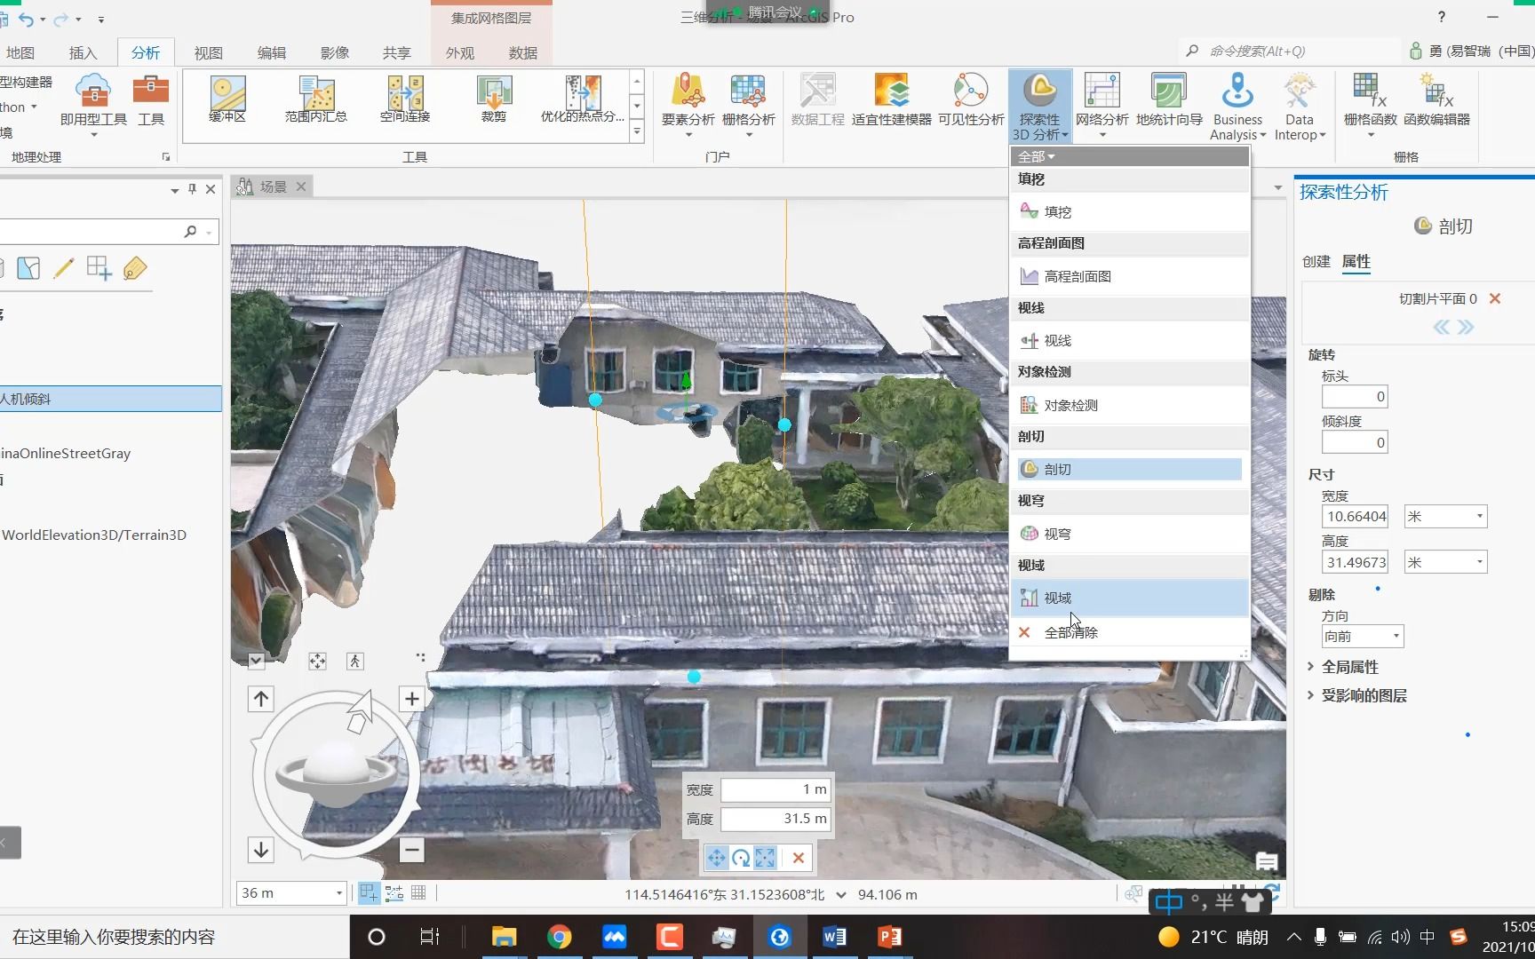
Task: Open Suitability Modeler (适宜性建模器)
Action: point(891,100)
